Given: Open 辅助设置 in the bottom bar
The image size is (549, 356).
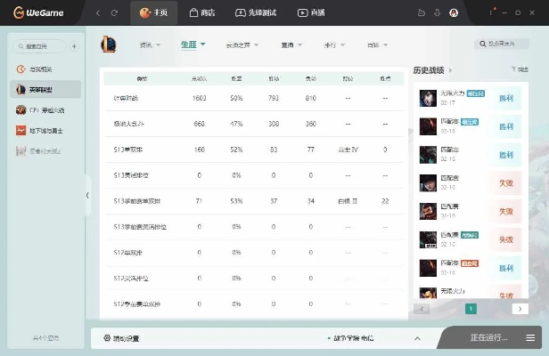Looking at the screenshot, I should 121,338.
